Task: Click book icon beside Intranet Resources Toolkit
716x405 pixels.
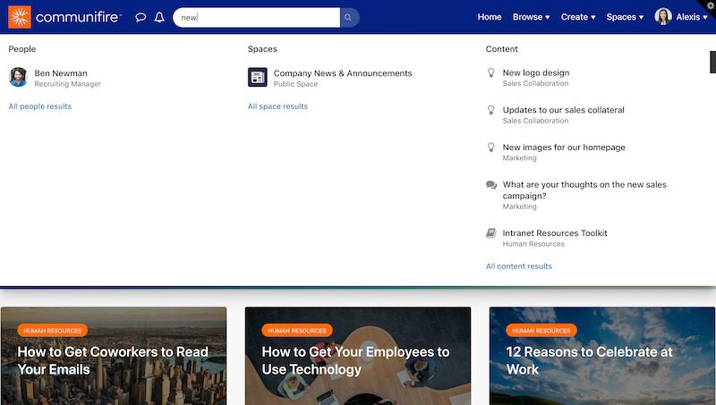Action: 490,233
